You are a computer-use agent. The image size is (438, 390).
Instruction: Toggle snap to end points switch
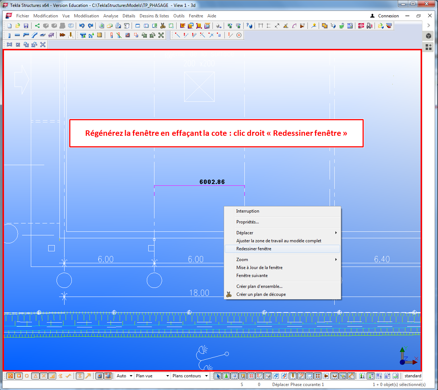[x=19, y=376]
